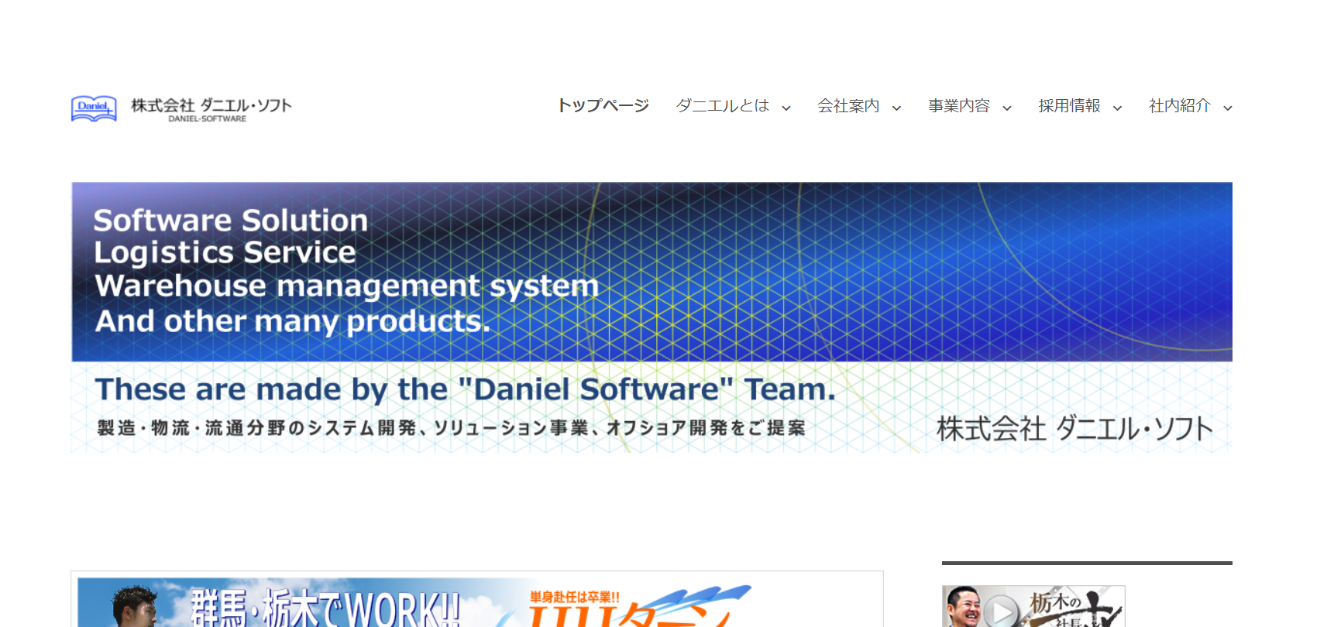This screenshot has height=627, width=1334.
Task: Go to トップページ in the navigation
Action: click(603, 106)
